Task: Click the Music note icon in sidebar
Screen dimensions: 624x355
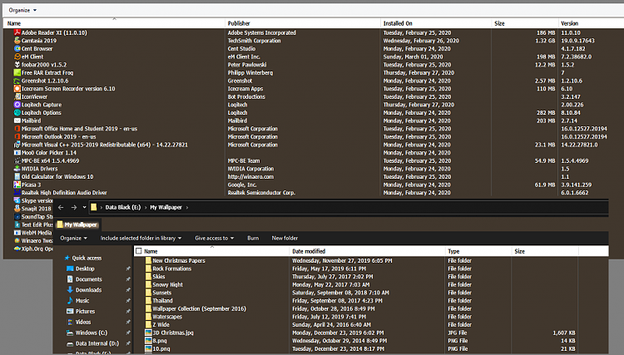Action: tap(70, 300)
